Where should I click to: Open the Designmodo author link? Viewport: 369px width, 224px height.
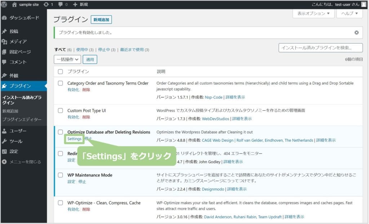tap(213, 189)
